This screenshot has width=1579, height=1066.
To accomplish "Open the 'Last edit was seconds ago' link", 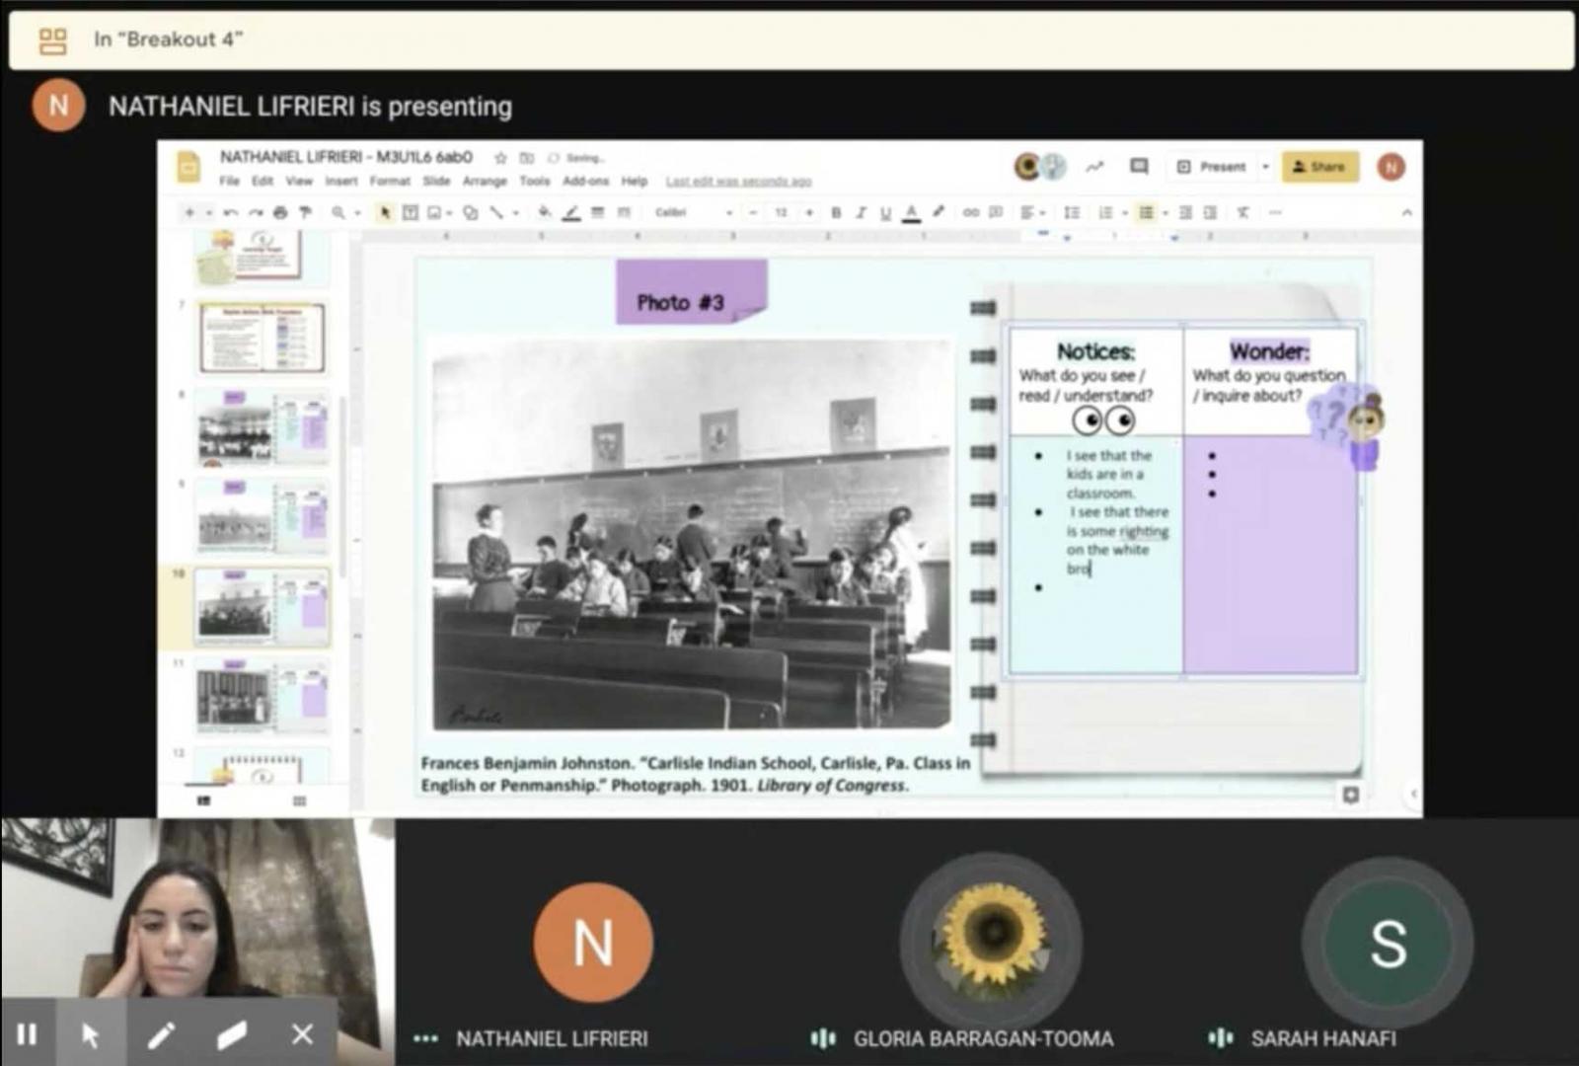I will click(x=738, y=181).
